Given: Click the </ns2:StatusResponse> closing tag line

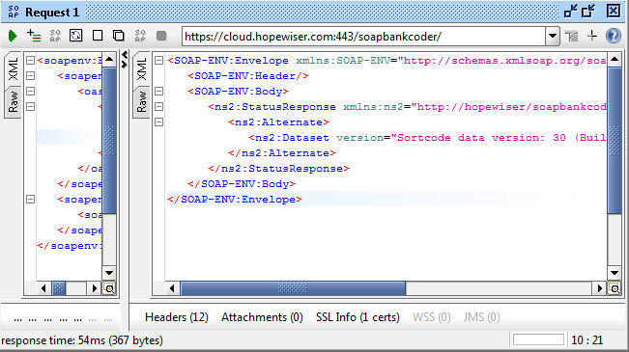Looking at the screenshot, I should [278, 169].
